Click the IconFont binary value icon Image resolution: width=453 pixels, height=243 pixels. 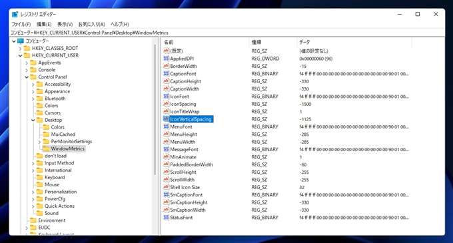[x=166, y=97]
